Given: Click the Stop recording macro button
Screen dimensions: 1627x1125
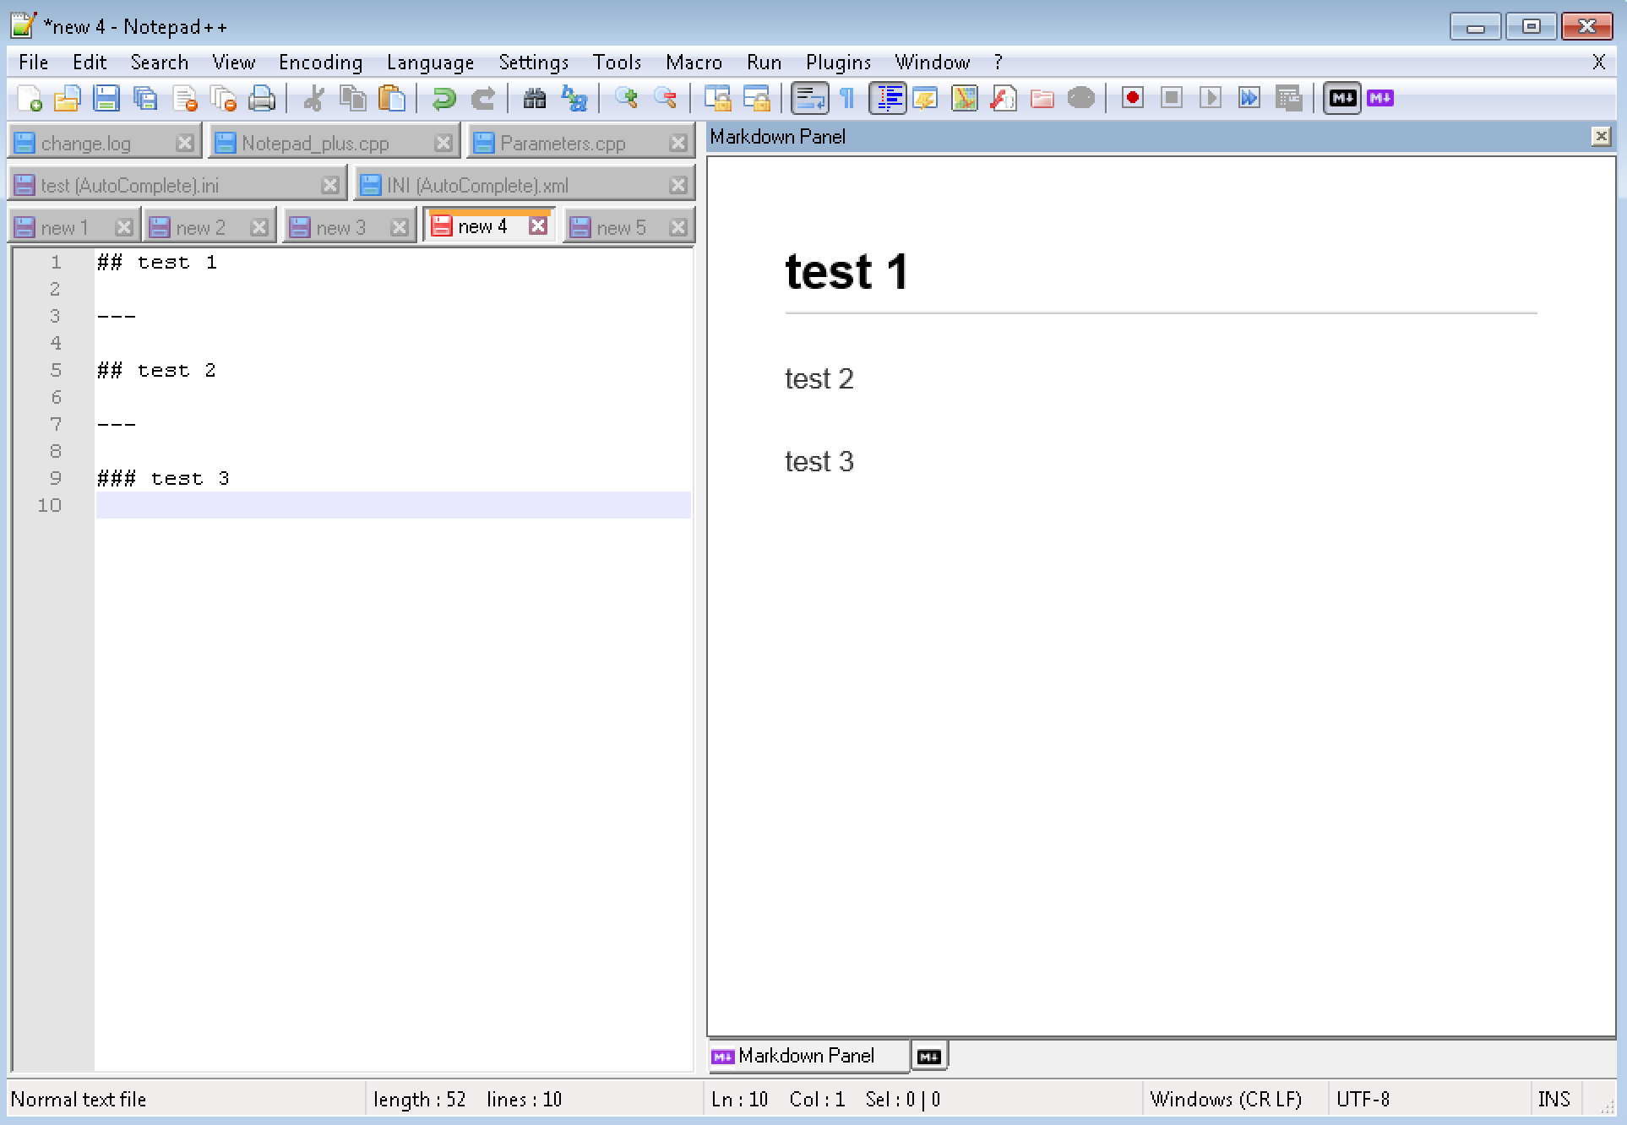Looking at the screenshot, I should tap(1172, 99).
